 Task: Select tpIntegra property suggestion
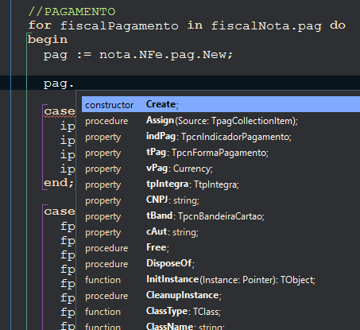pos(221,184)
